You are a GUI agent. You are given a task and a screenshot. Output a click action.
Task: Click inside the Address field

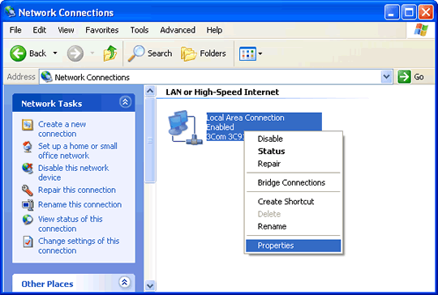217,77
